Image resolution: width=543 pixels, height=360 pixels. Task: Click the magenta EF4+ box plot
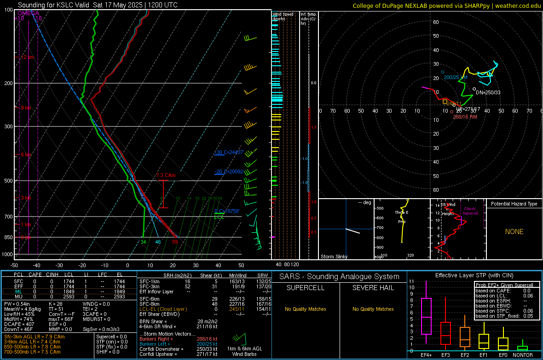pos(426,312)
